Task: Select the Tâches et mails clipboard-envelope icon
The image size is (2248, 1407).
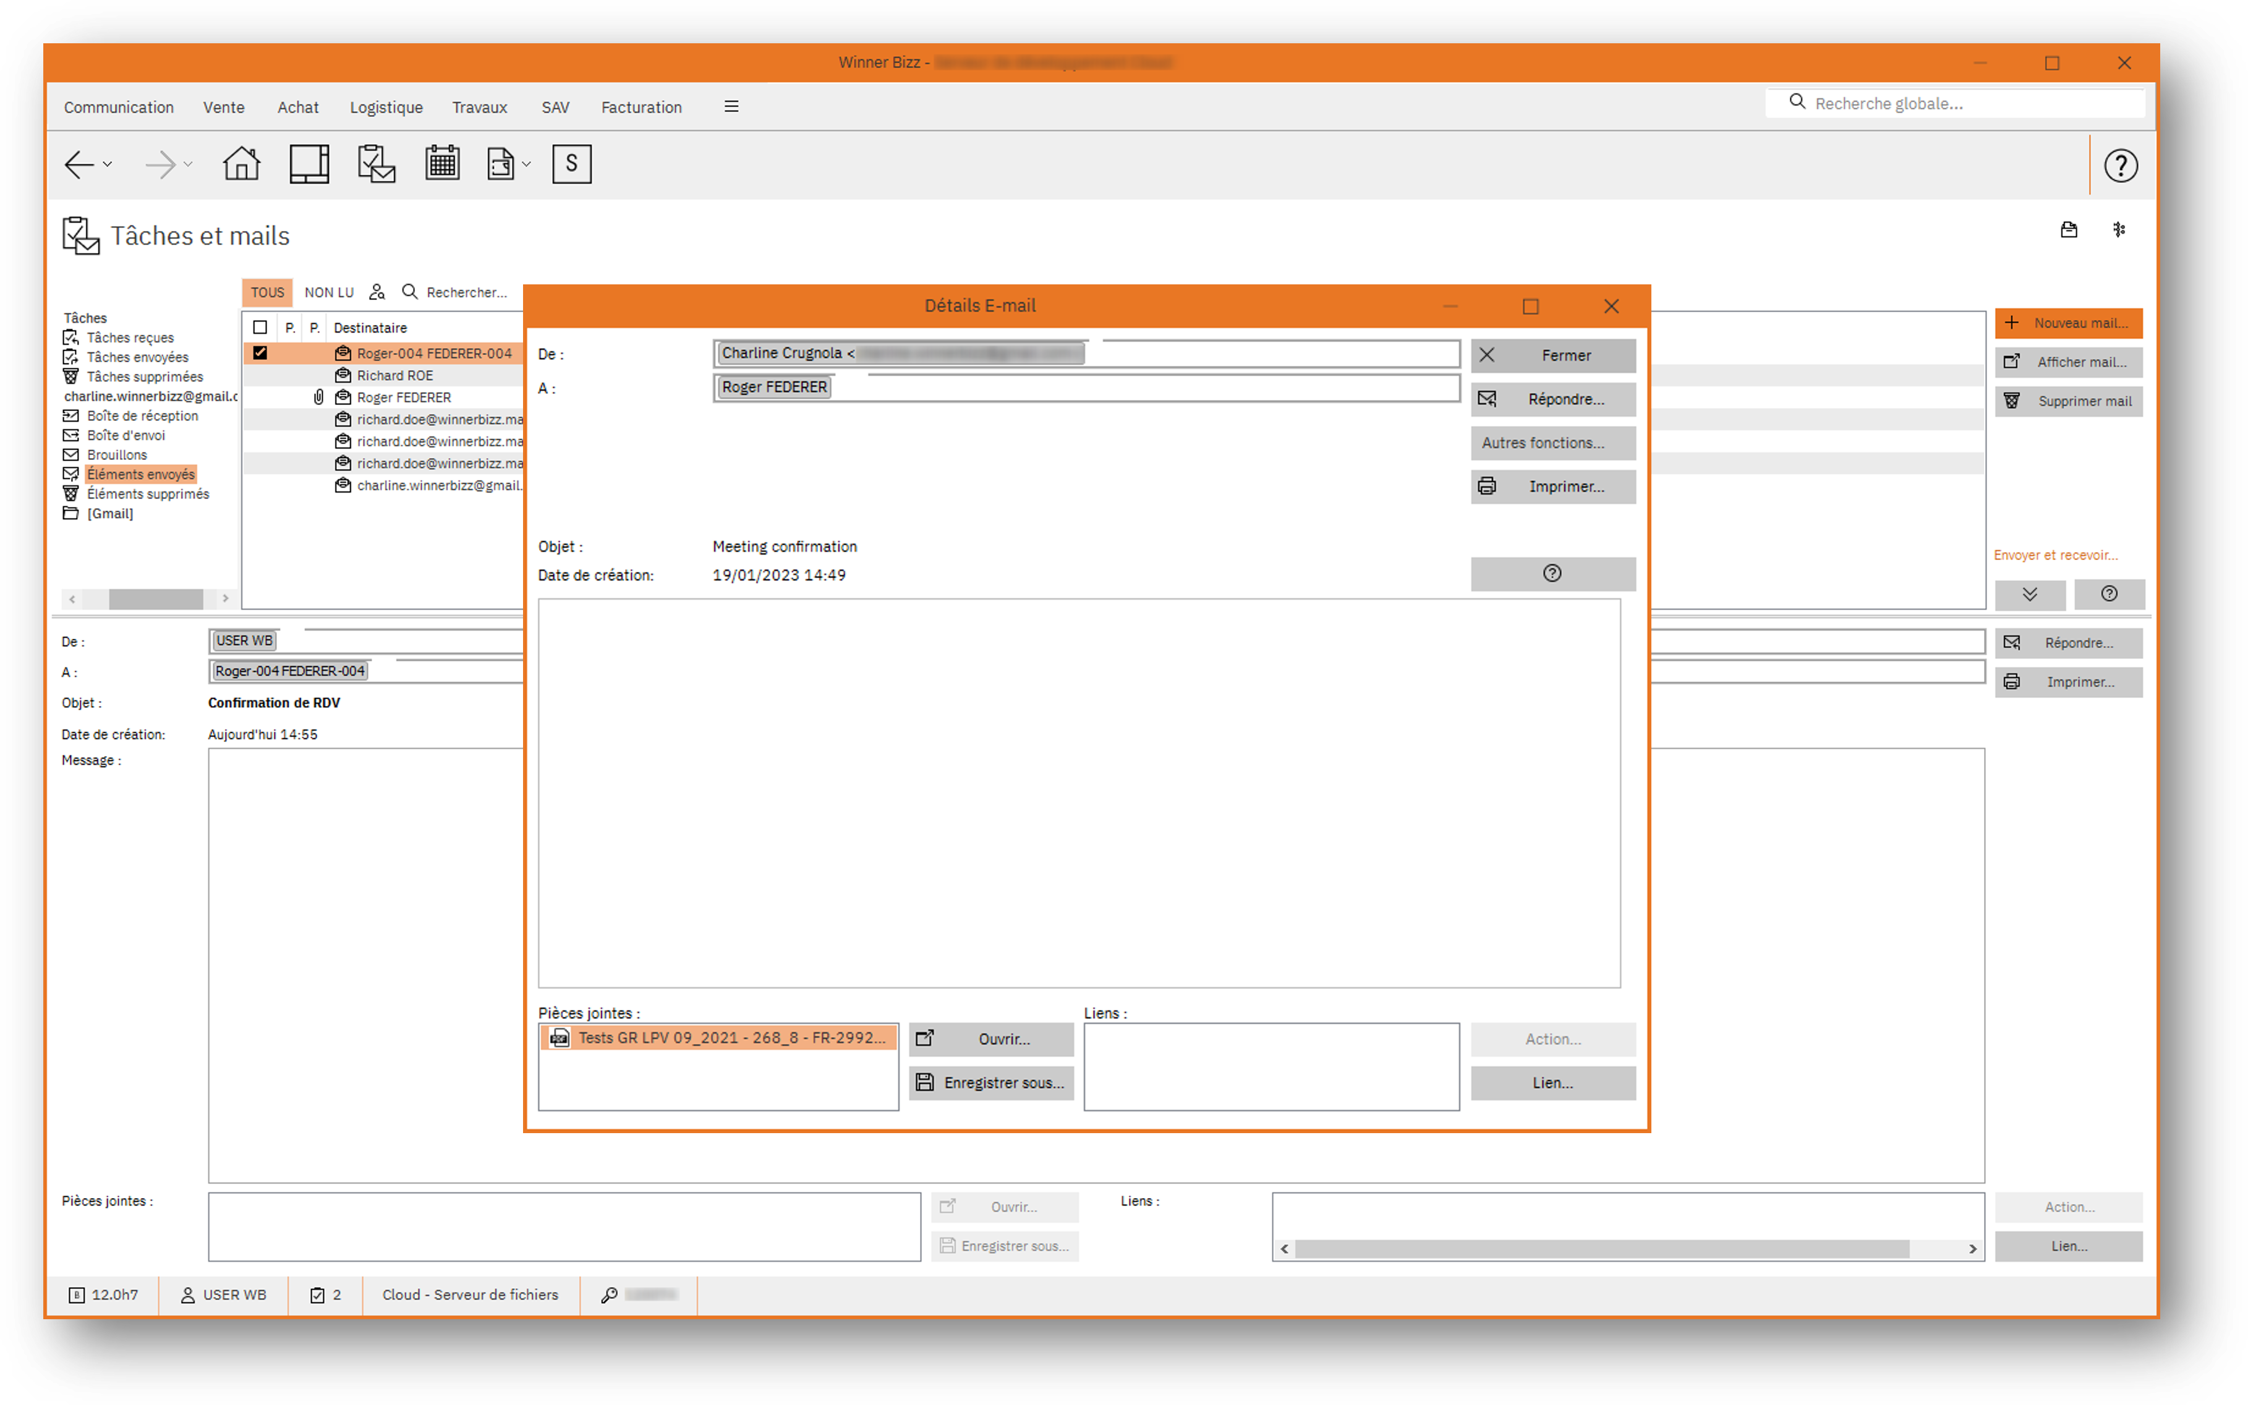Action: [x=376, y=164]
